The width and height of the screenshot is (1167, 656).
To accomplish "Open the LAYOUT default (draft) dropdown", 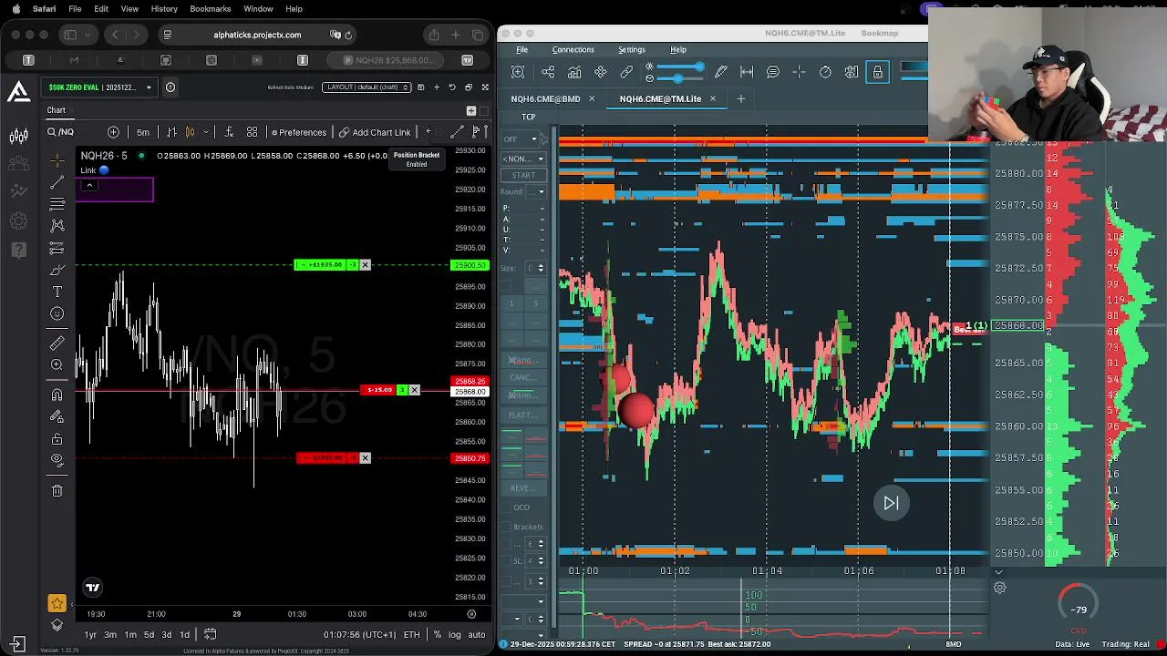I will click(367, 87).
